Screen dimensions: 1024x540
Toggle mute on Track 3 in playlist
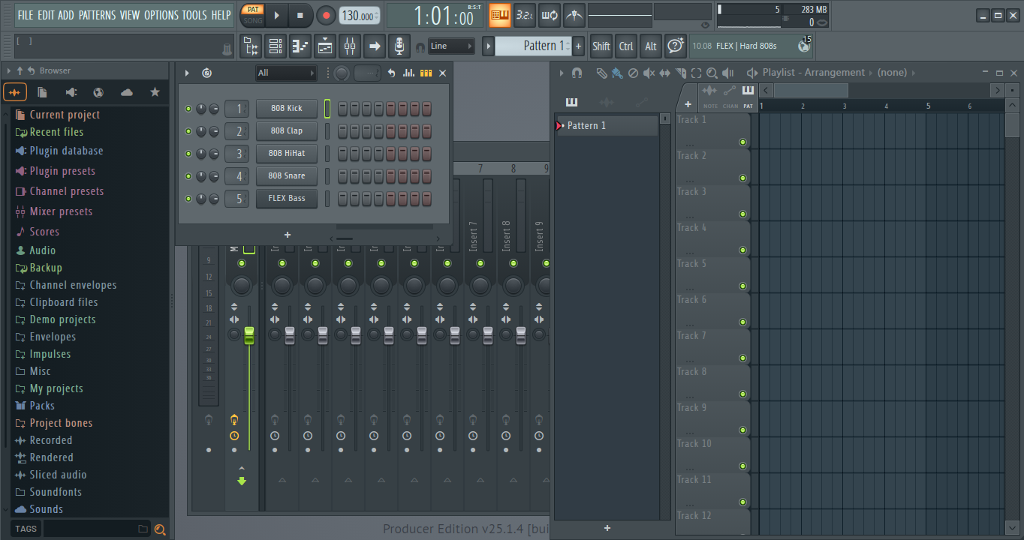click(742, 214)
